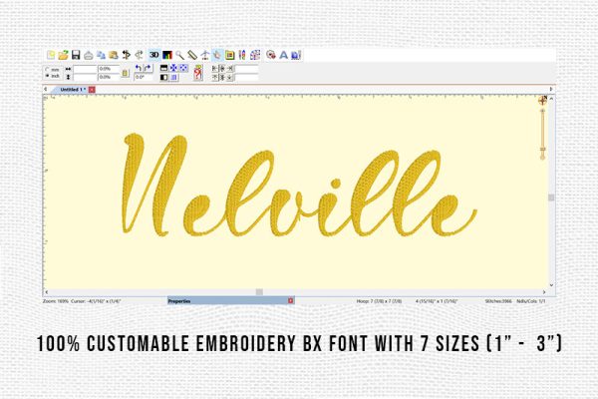Close the Untitled 1 tab
The width and height of the screenshot is (598, 399).
(x=92, y=90)
